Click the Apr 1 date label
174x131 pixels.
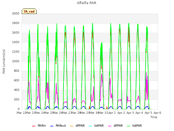point(112,113)
